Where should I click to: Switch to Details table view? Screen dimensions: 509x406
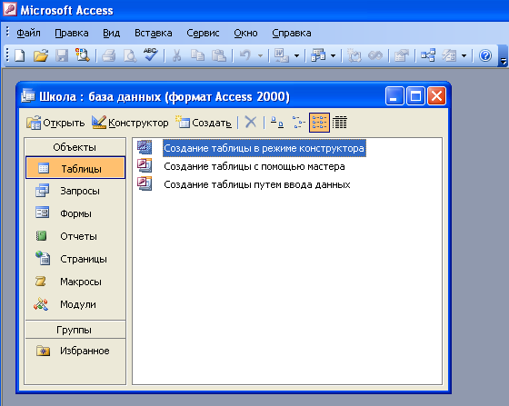tap(340, 123)
